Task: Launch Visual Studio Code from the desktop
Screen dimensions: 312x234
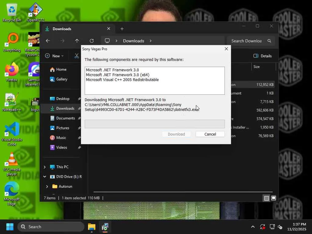Action: pyautogui.click(x=12, y=134)
